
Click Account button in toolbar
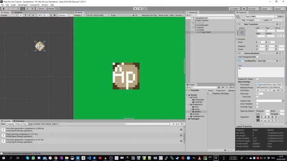click(253, 8)
